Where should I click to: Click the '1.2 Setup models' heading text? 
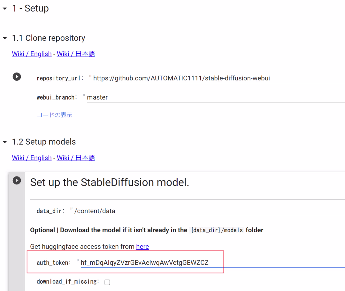point(44,142)
